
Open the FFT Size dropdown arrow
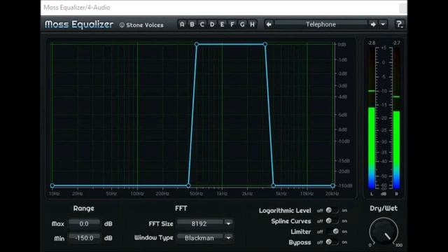[229, 224]
